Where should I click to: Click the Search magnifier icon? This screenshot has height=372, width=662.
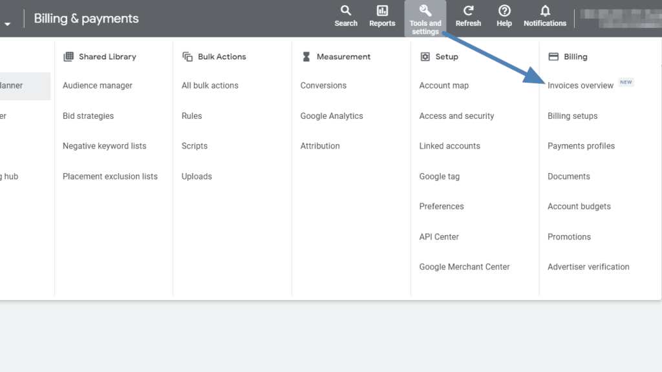(345, 10)
